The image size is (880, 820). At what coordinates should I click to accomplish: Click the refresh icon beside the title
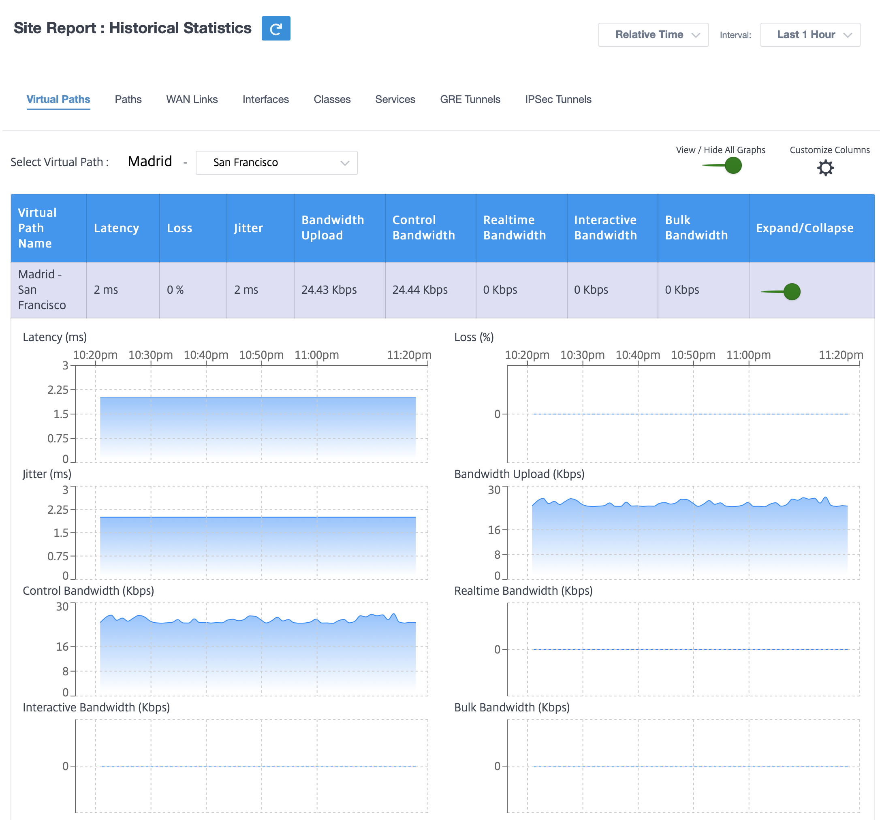(276, 28)
